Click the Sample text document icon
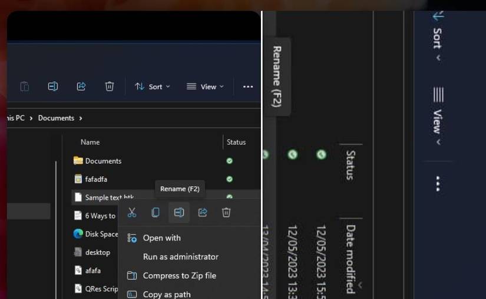The width and height of the screenshot is (486, 299). coord(78,197)
